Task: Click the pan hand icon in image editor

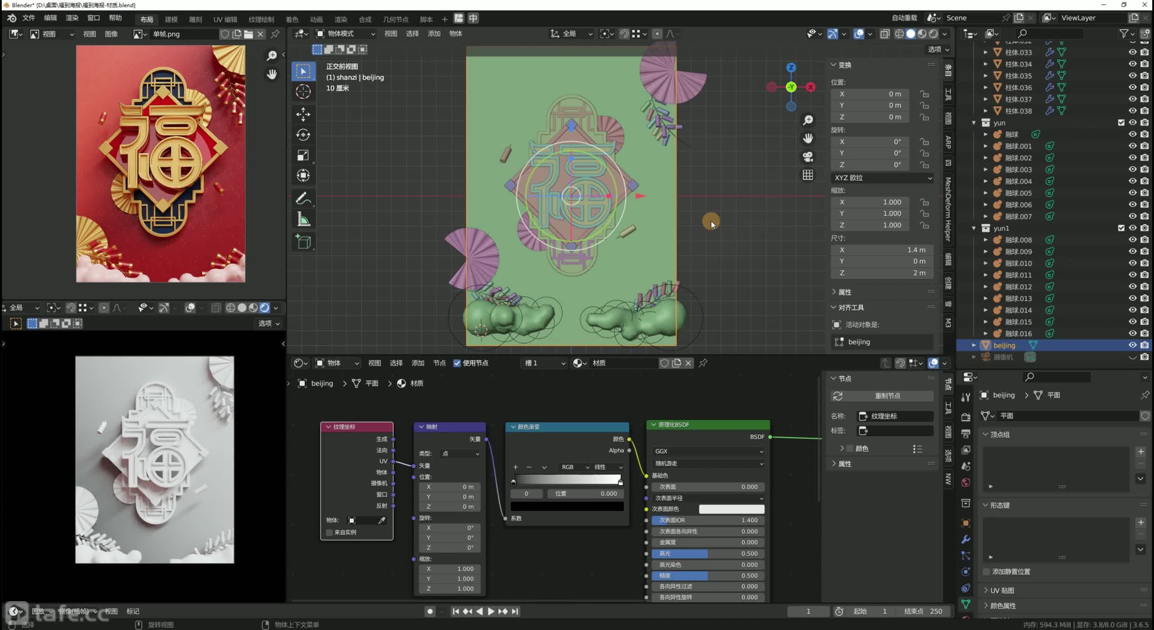Action: click(271, 74)
